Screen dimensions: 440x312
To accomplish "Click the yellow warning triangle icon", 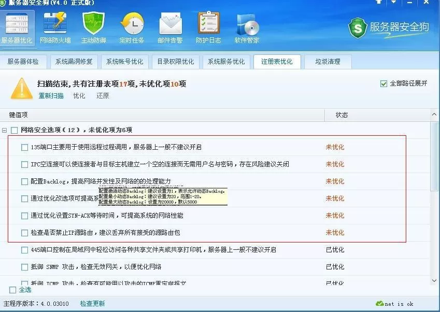I will point(21,89).
